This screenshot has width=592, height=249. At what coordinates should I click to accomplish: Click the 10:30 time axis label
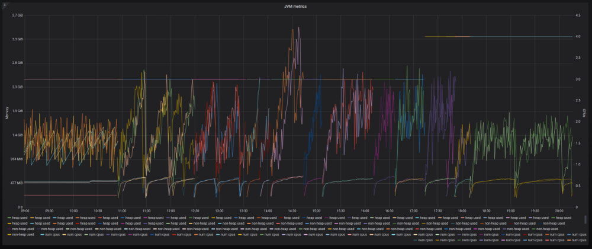click(x=98, y=211)
